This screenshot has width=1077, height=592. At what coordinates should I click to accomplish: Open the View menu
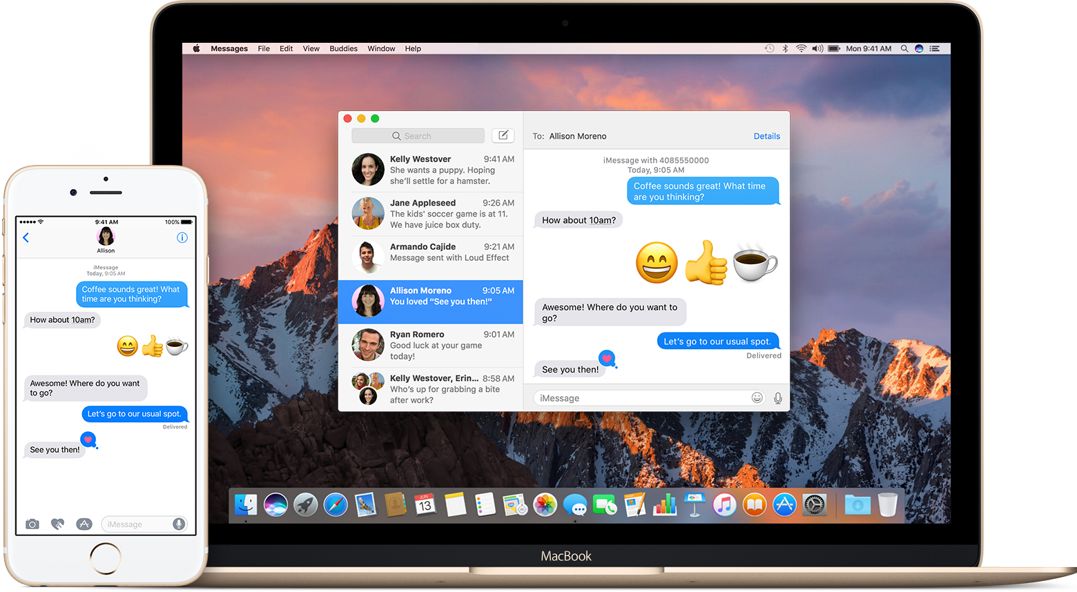coord(311,49)
